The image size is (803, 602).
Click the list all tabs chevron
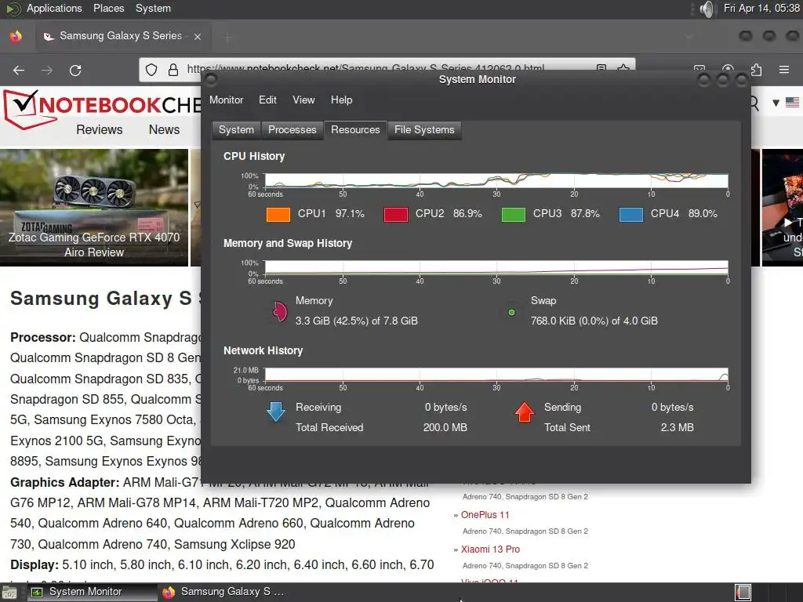[689, 36]
